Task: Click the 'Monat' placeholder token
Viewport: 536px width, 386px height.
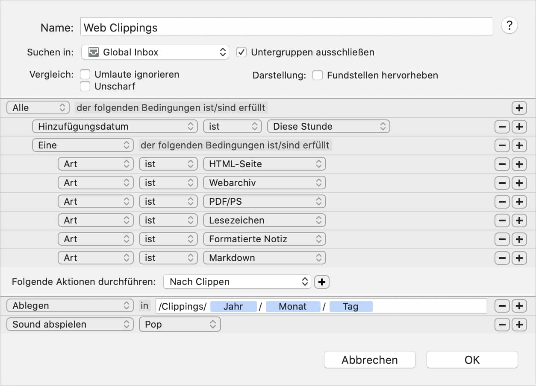Action: (x=293, y=307)
